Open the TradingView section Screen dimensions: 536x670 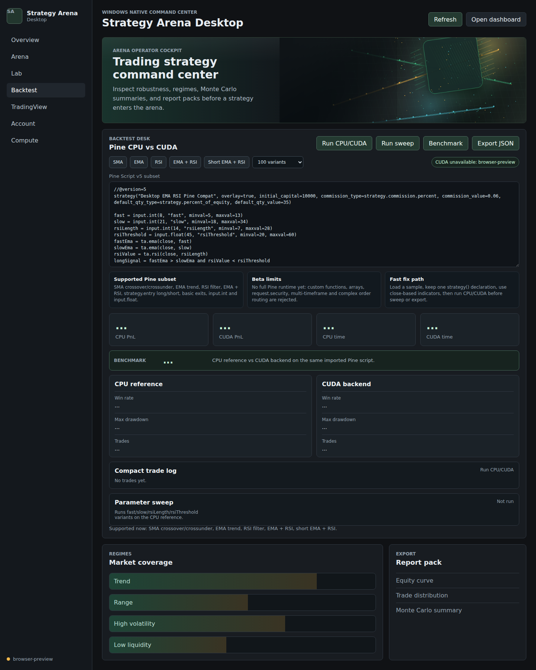46,107
